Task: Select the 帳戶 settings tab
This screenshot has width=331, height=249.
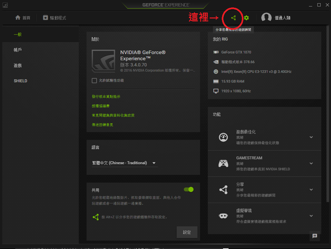Action: tap(41, 50)
